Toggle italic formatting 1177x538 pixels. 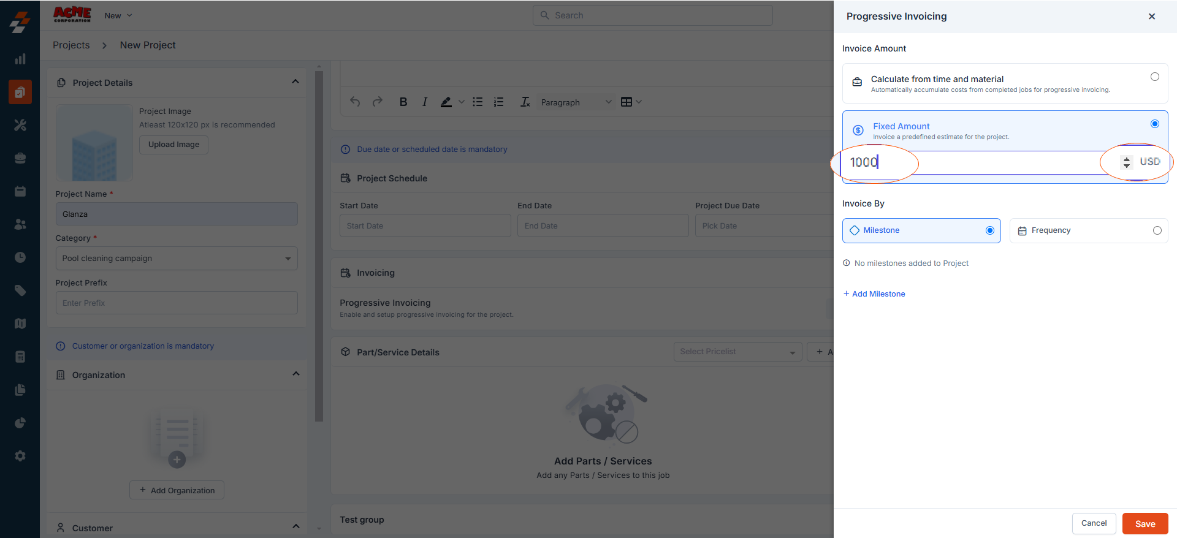point(425,102)
